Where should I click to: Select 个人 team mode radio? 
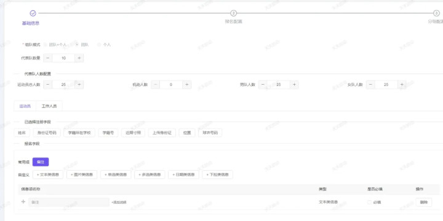tap(99, 45)
